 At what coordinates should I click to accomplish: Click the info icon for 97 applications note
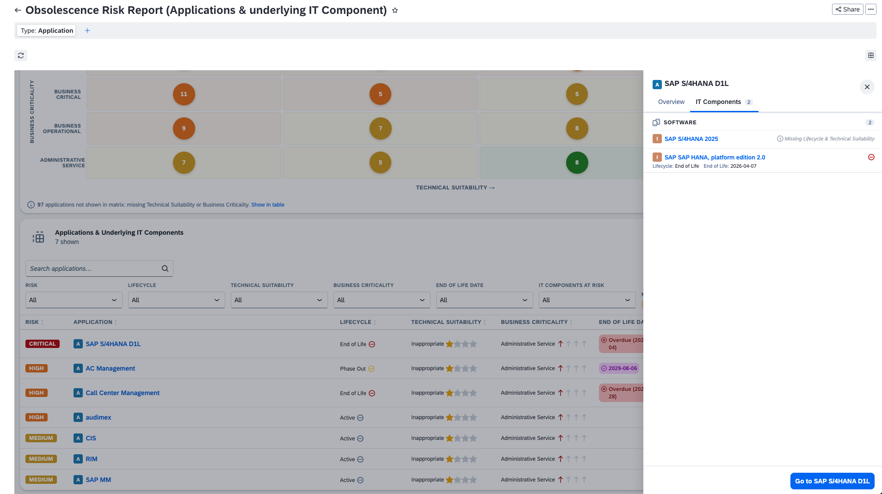pos(31,205)
